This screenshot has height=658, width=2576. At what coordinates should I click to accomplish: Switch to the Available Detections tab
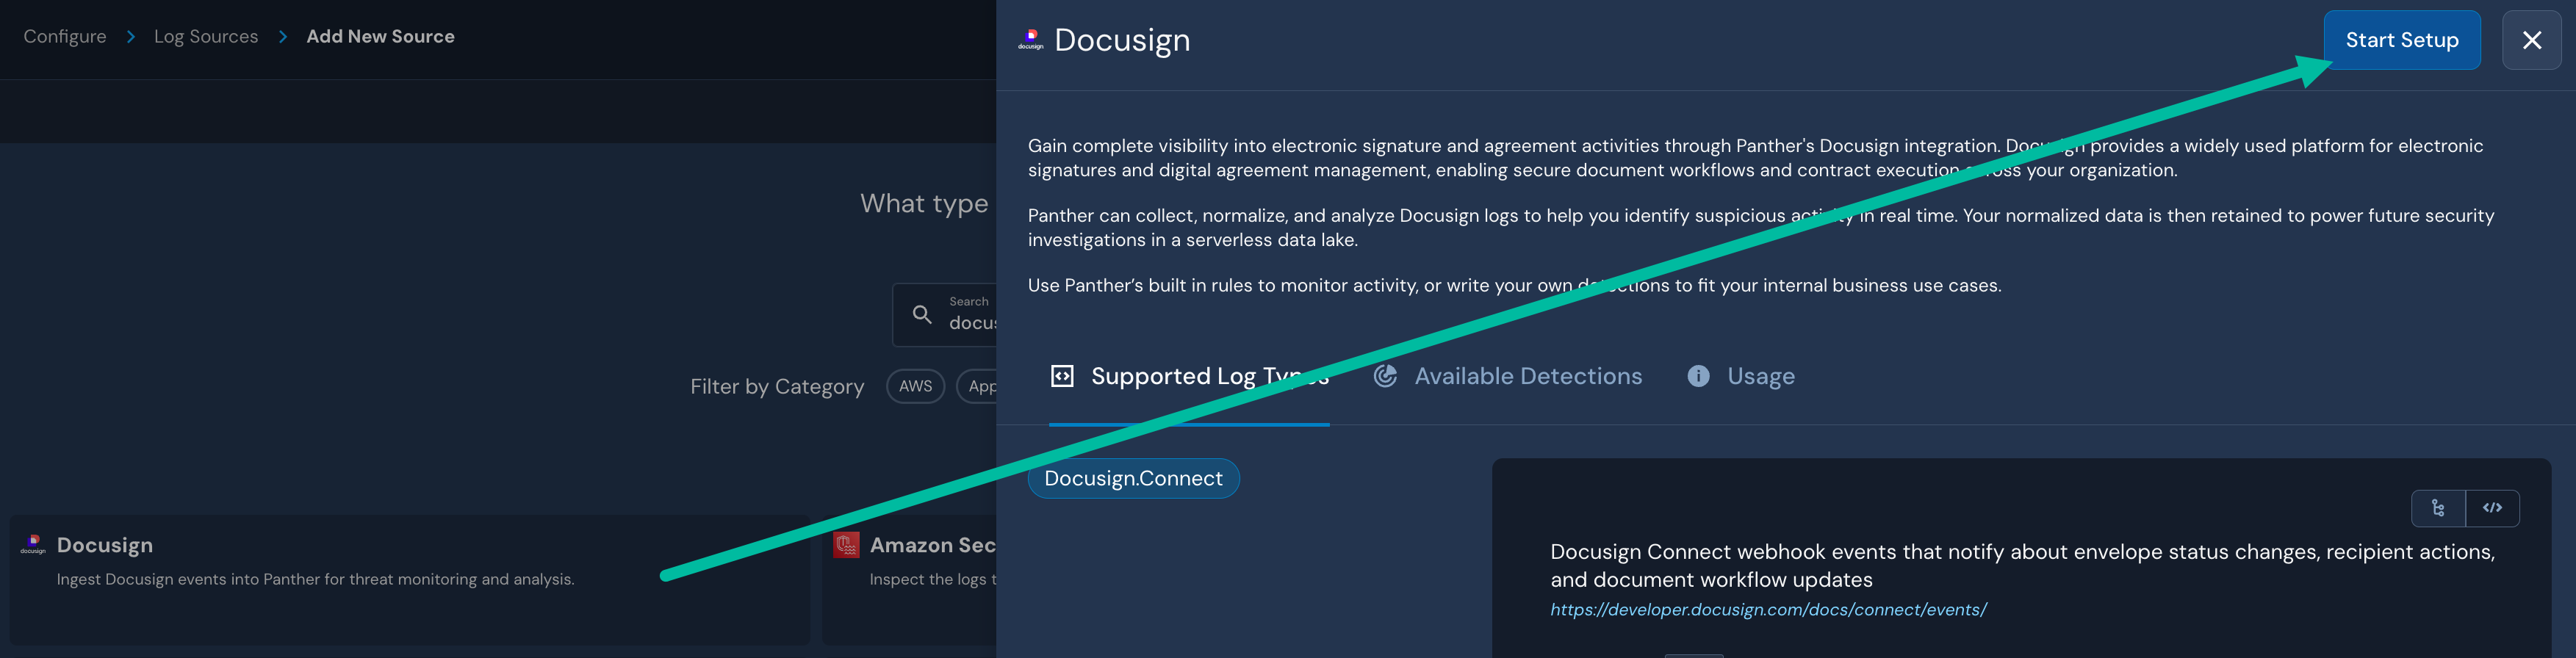coord(1508,376)
